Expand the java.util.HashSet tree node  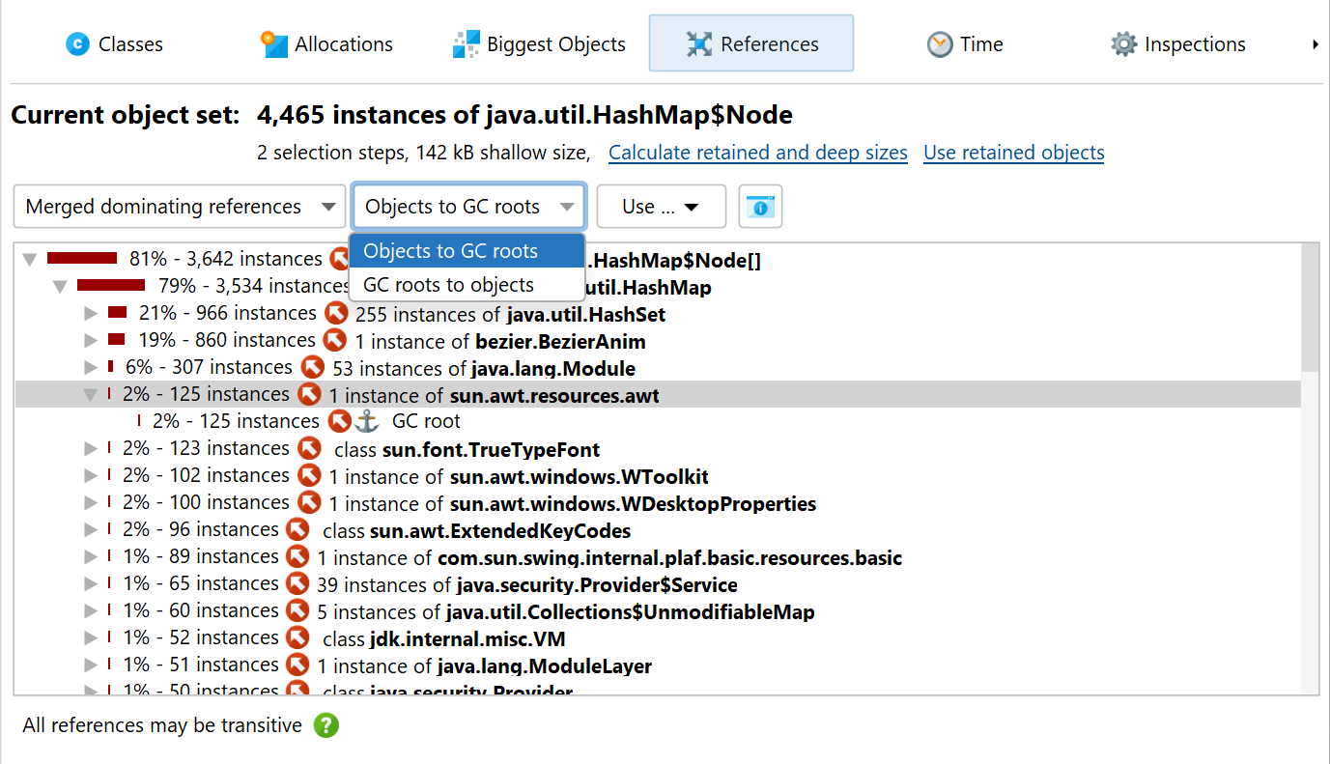(91, 313)
